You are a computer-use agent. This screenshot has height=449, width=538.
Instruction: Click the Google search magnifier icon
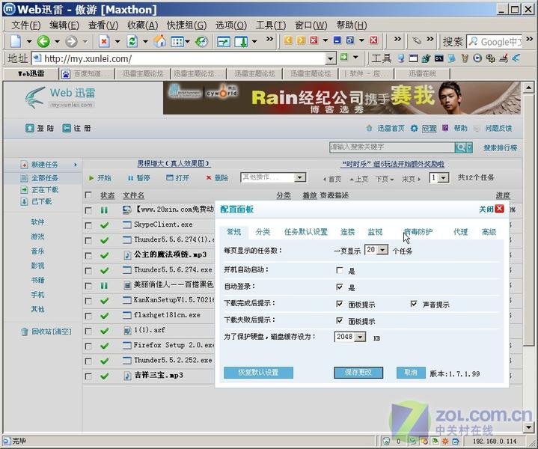coord(474,42)
